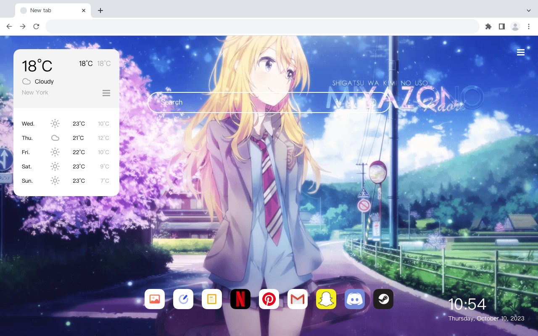Select the New York location label

[35, 92]
